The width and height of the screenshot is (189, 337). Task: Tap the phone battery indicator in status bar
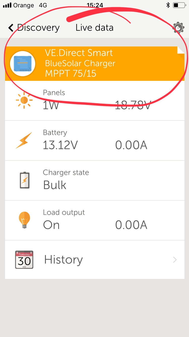tap(179, 5)
